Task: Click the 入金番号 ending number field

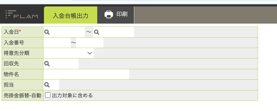Action: tap(90, 43)
